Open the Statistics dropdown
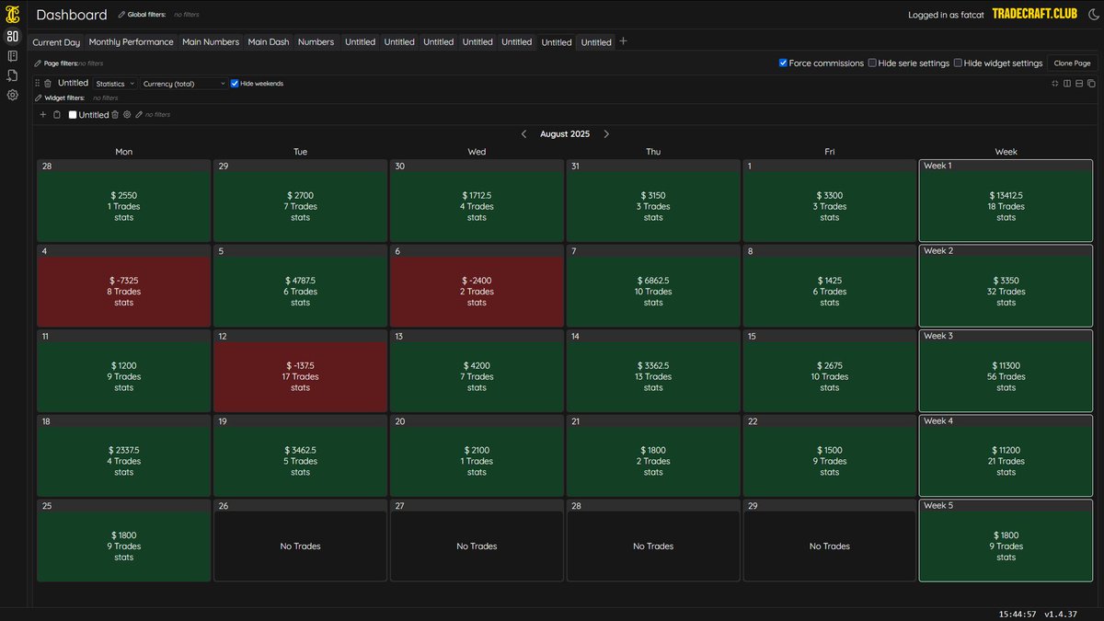The width and height of the screenshot is (1104, 621). (x=115, y=83)
